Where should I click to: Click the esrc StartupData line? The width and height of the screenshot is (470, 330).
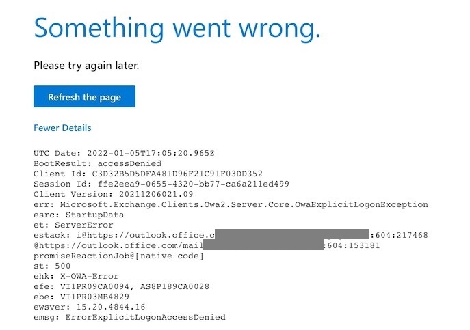79,215
